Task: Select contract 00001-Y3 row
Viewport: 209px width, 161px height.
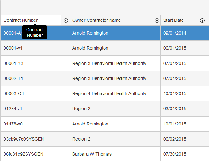Action: click(x=13, y=63)
